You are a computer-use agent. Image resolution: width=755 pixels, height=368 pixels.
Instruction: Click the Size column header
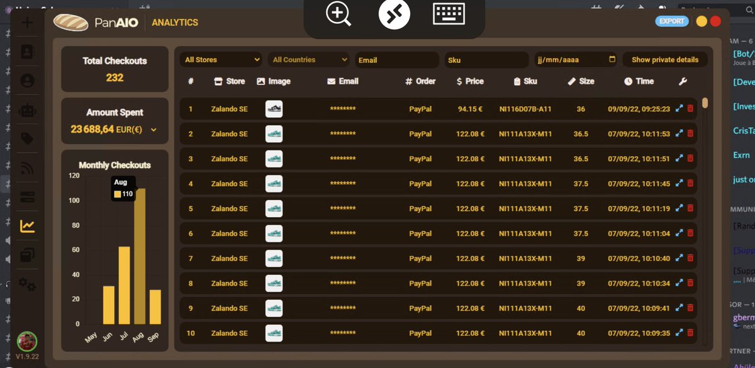pyautogui.click(x=581, y=81)
